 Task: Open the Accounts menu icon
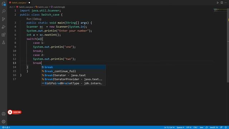(x=4, y=114)
